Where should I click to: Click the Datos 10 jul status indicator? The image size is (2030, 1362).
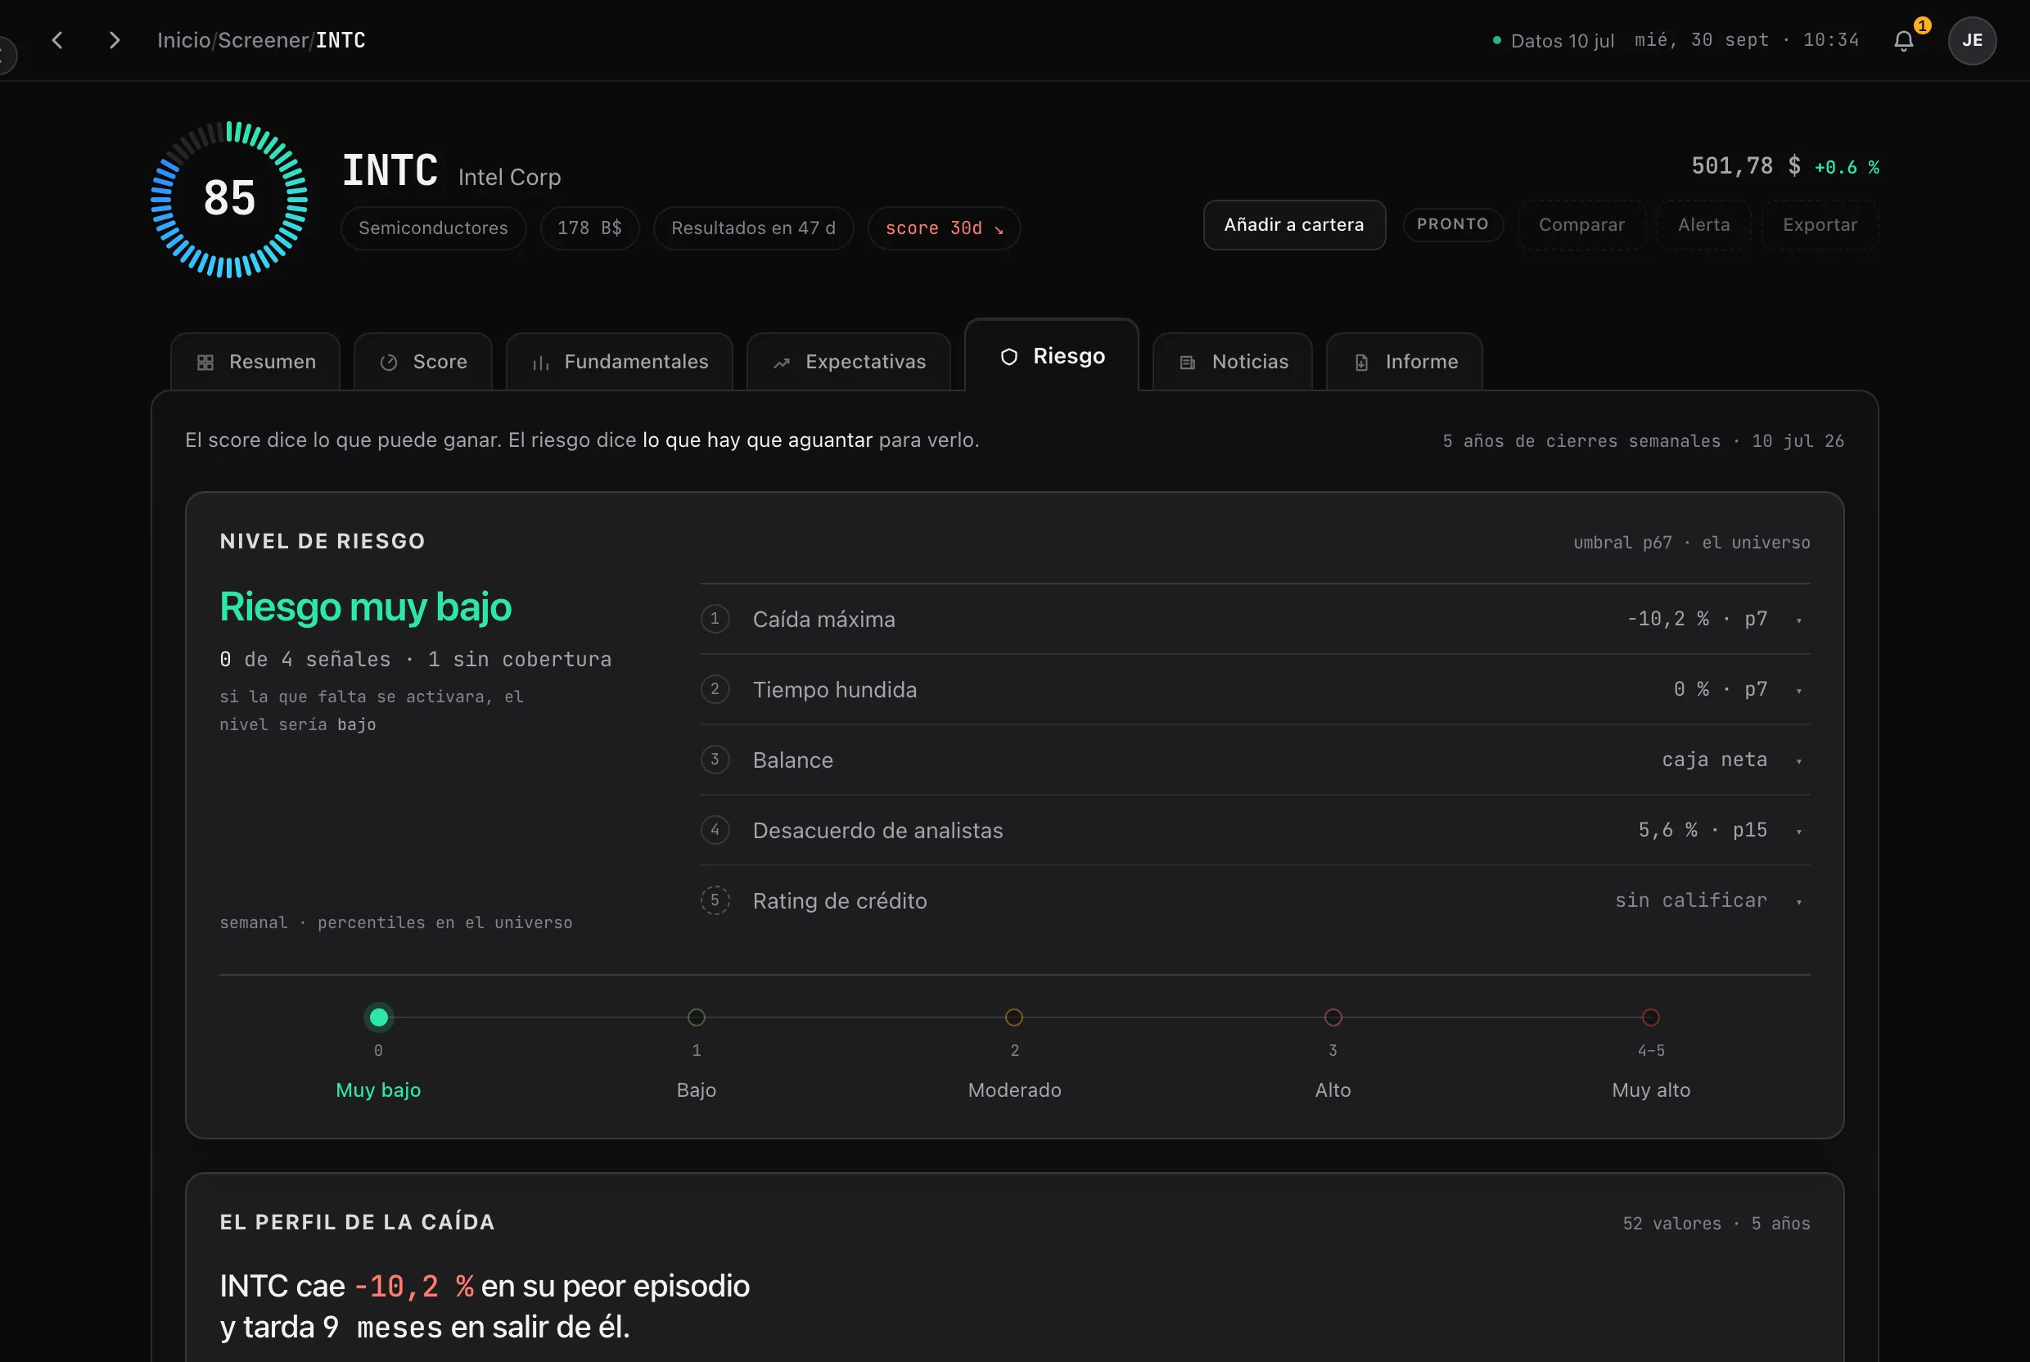tap(1553, 41)
